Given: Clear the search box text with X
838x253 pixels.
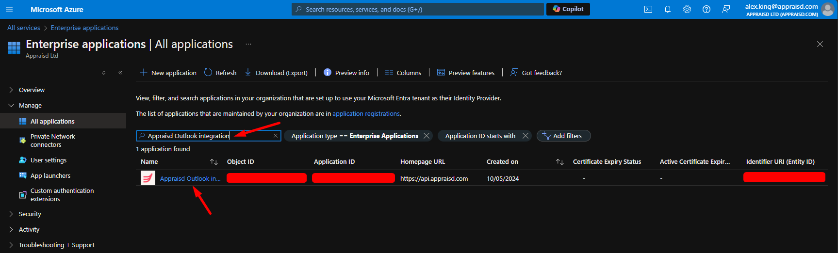Looking at the screenshot, I should click(x=276, y=136).
